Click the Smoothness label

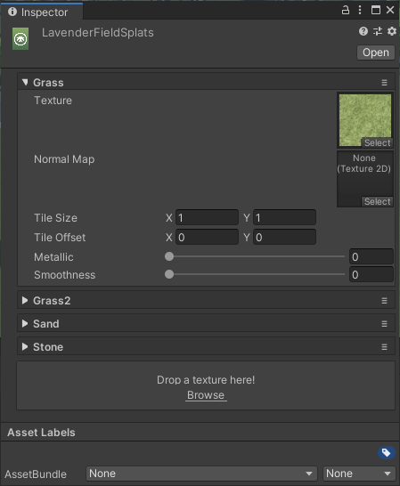[64, 275]
